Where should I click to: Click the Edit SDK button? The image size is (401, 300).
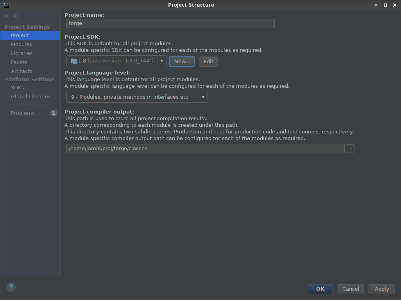pos(208,62)
